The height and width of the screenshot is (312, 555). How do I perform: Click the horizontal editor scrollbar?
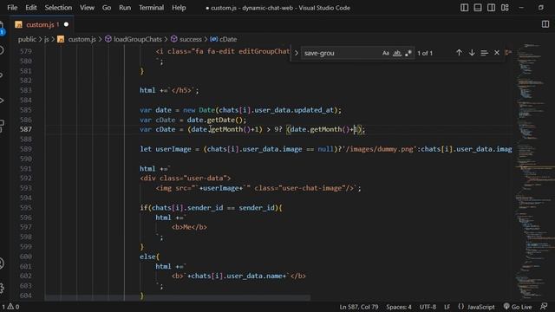pos(178,298)
